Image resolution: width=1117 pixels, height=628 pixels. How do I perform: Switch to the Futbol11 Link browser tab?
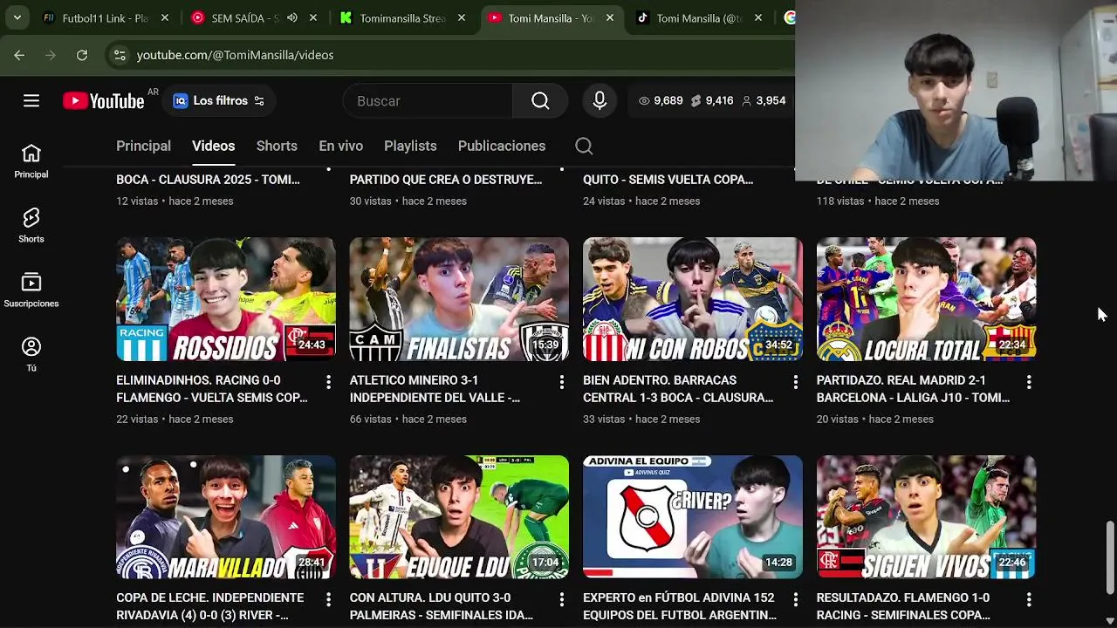pos(105,17)
